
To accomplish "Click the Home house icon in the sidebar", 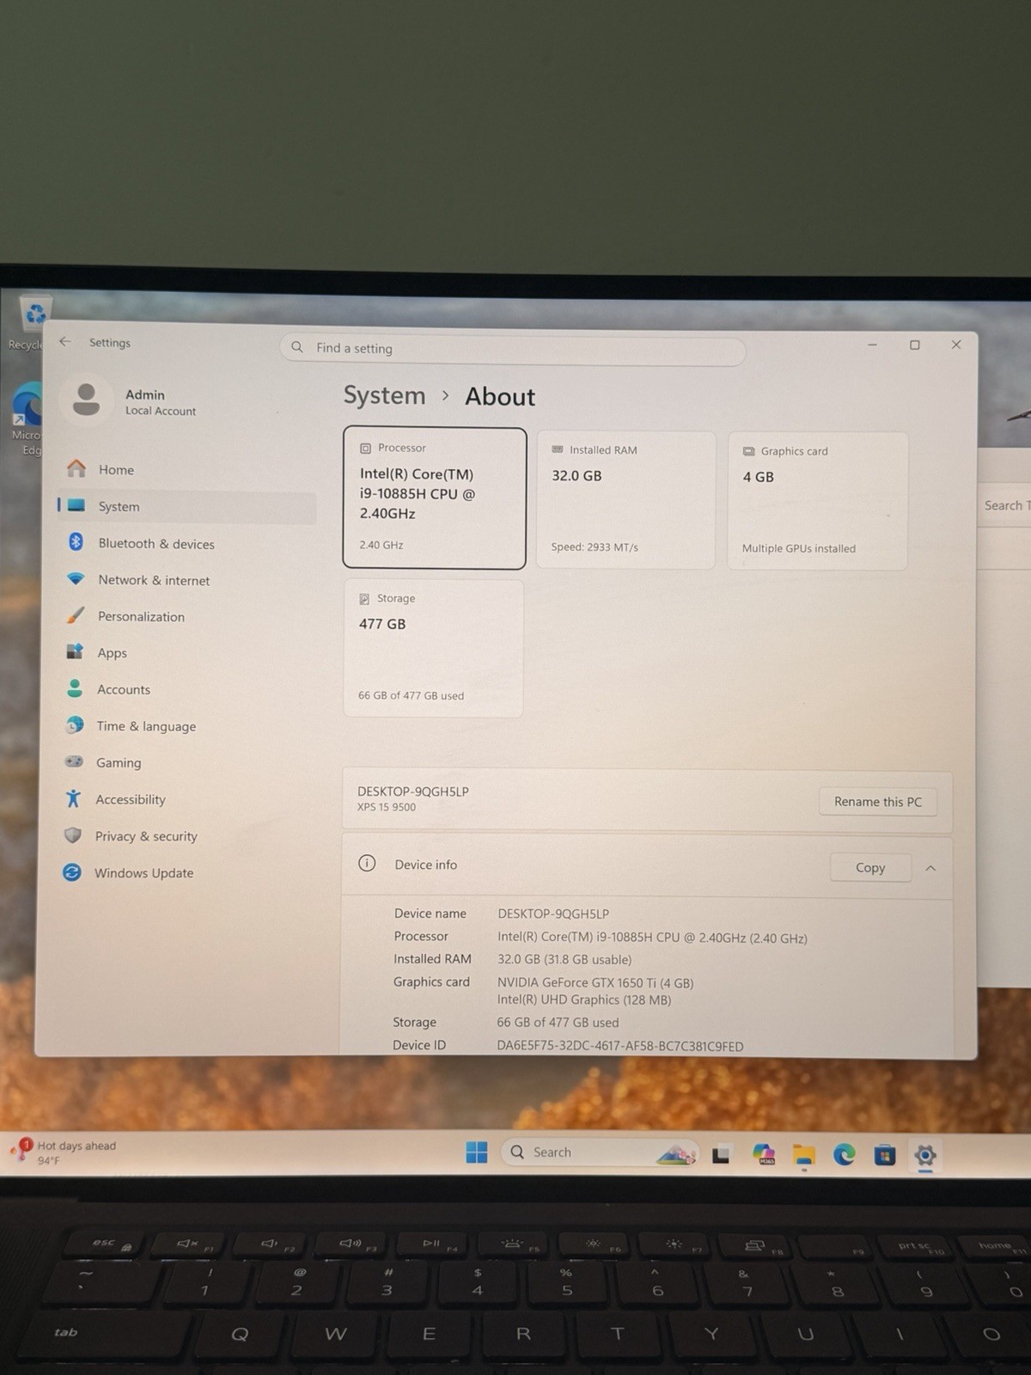I will click(x=76, y=468).
